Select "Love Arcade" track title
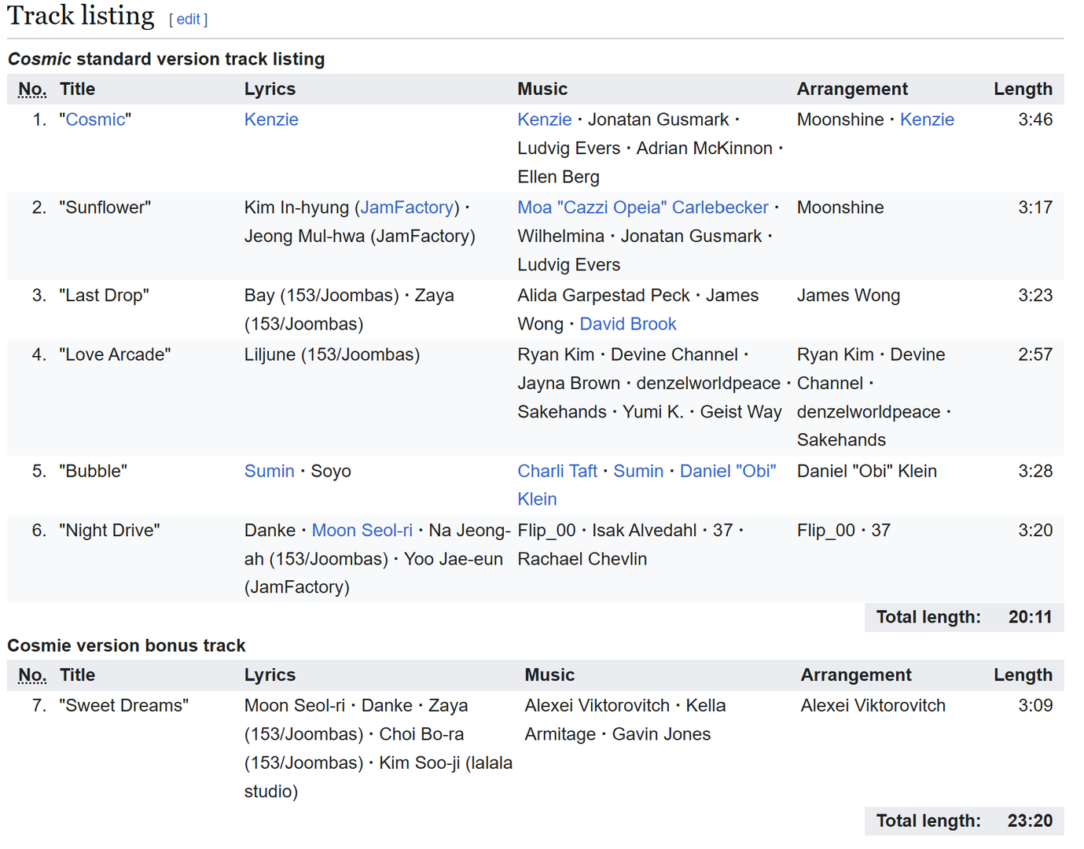 115,355
